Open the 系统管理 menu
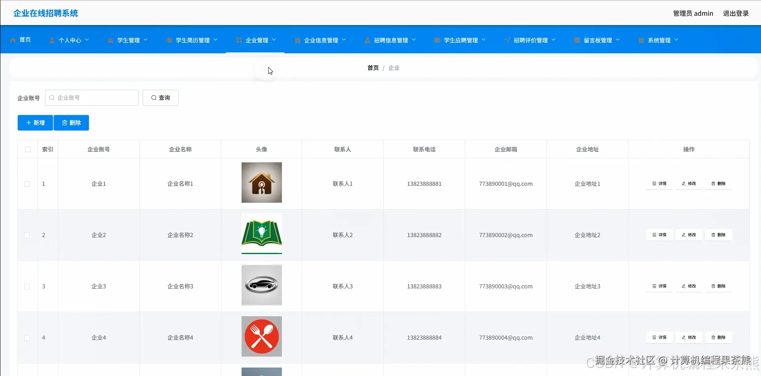 click(659, 40)
